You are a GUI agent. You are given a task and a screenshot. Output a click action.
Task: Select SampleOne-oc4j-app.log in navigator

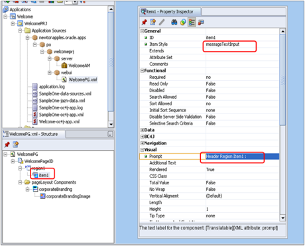[x=61, y=108]
